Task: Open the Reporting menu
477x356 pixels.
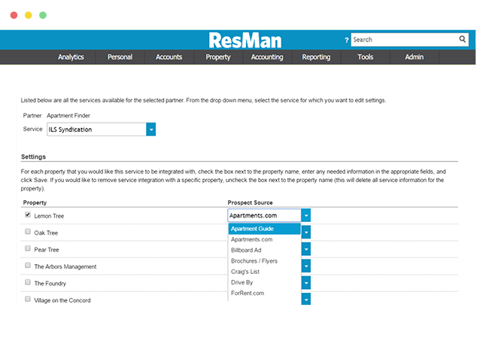Action: [x=316, y=57]
